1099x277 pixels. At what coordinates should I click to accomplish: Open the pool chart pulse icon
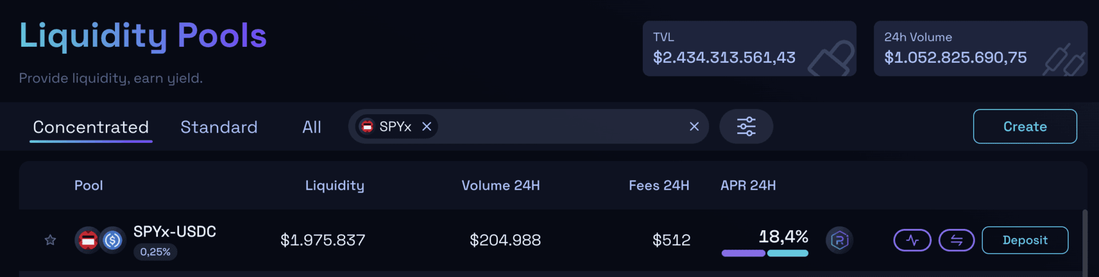[912, 240]
